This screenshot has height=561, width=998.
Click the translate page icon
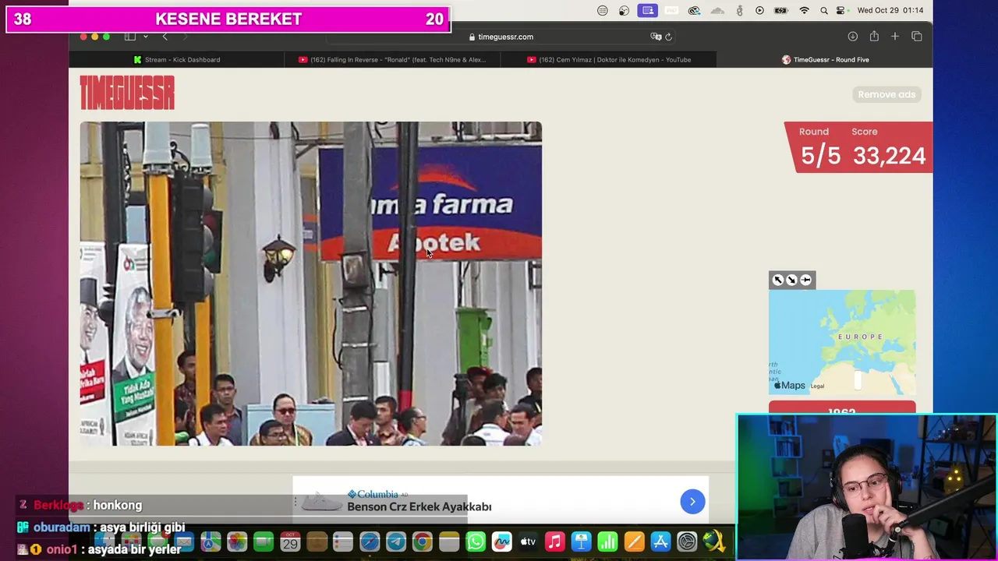[x=656, y=37]
